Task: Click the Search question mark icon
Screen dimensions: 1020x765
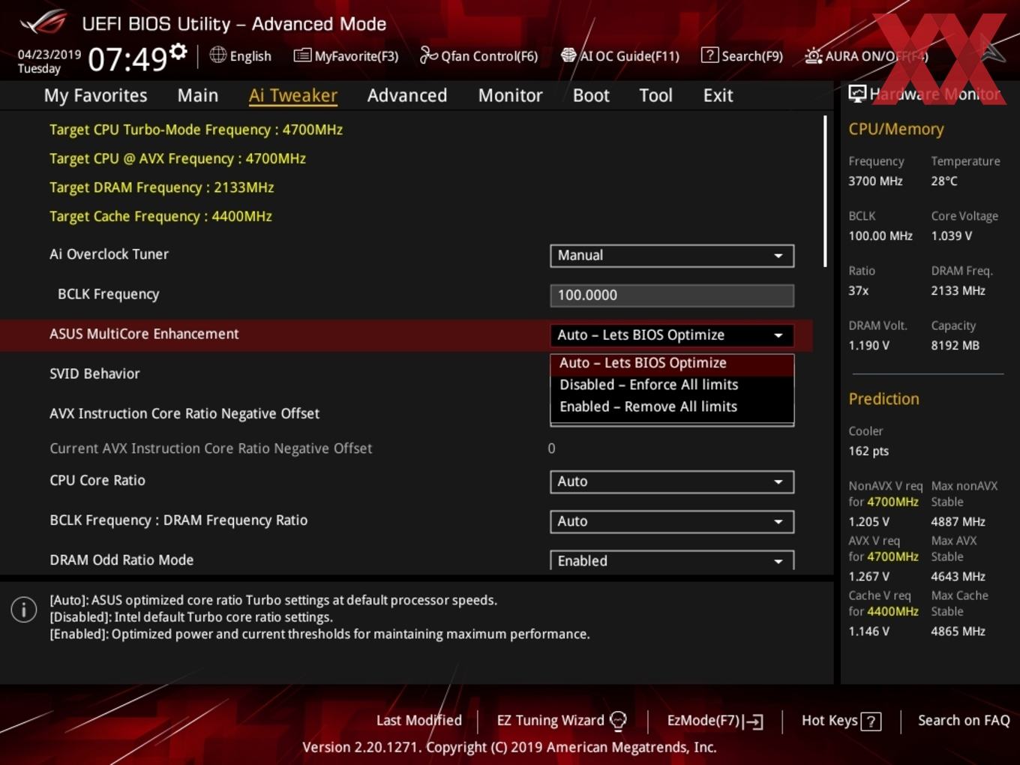Action: (x=709, y=55)
